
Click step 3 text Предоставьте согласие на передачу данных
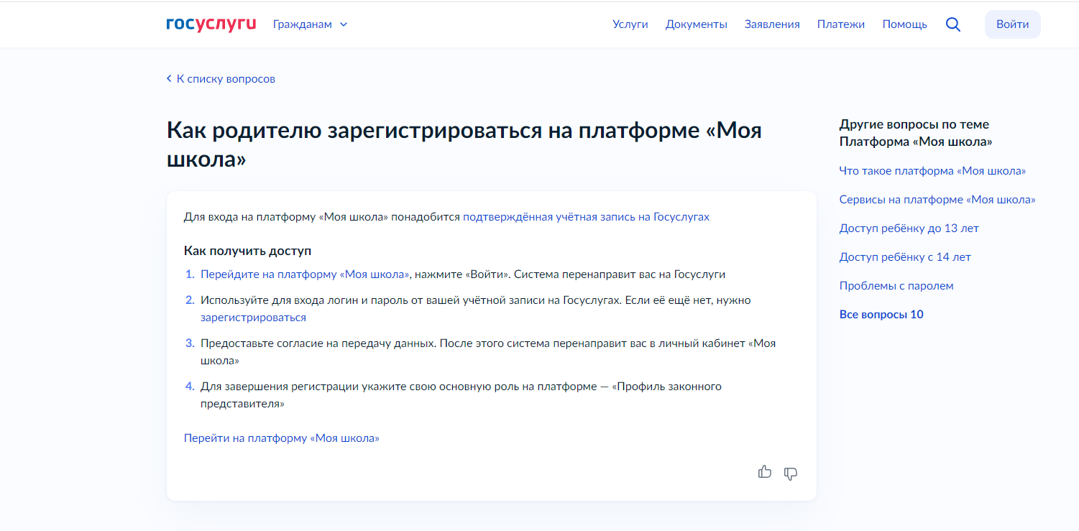coord(488,352)
